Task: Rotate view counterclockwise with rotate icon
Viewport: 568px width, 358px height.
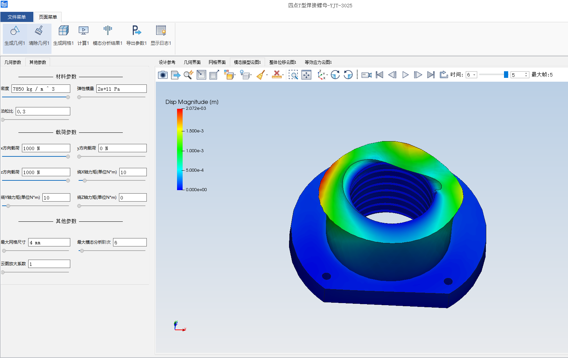Action: 348,75
